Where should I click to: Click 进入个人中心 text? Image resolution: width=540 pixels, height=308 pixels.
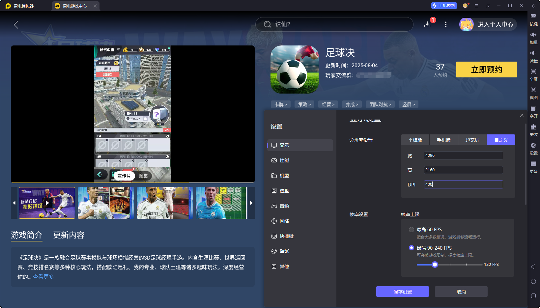click(x=496, y=24)
